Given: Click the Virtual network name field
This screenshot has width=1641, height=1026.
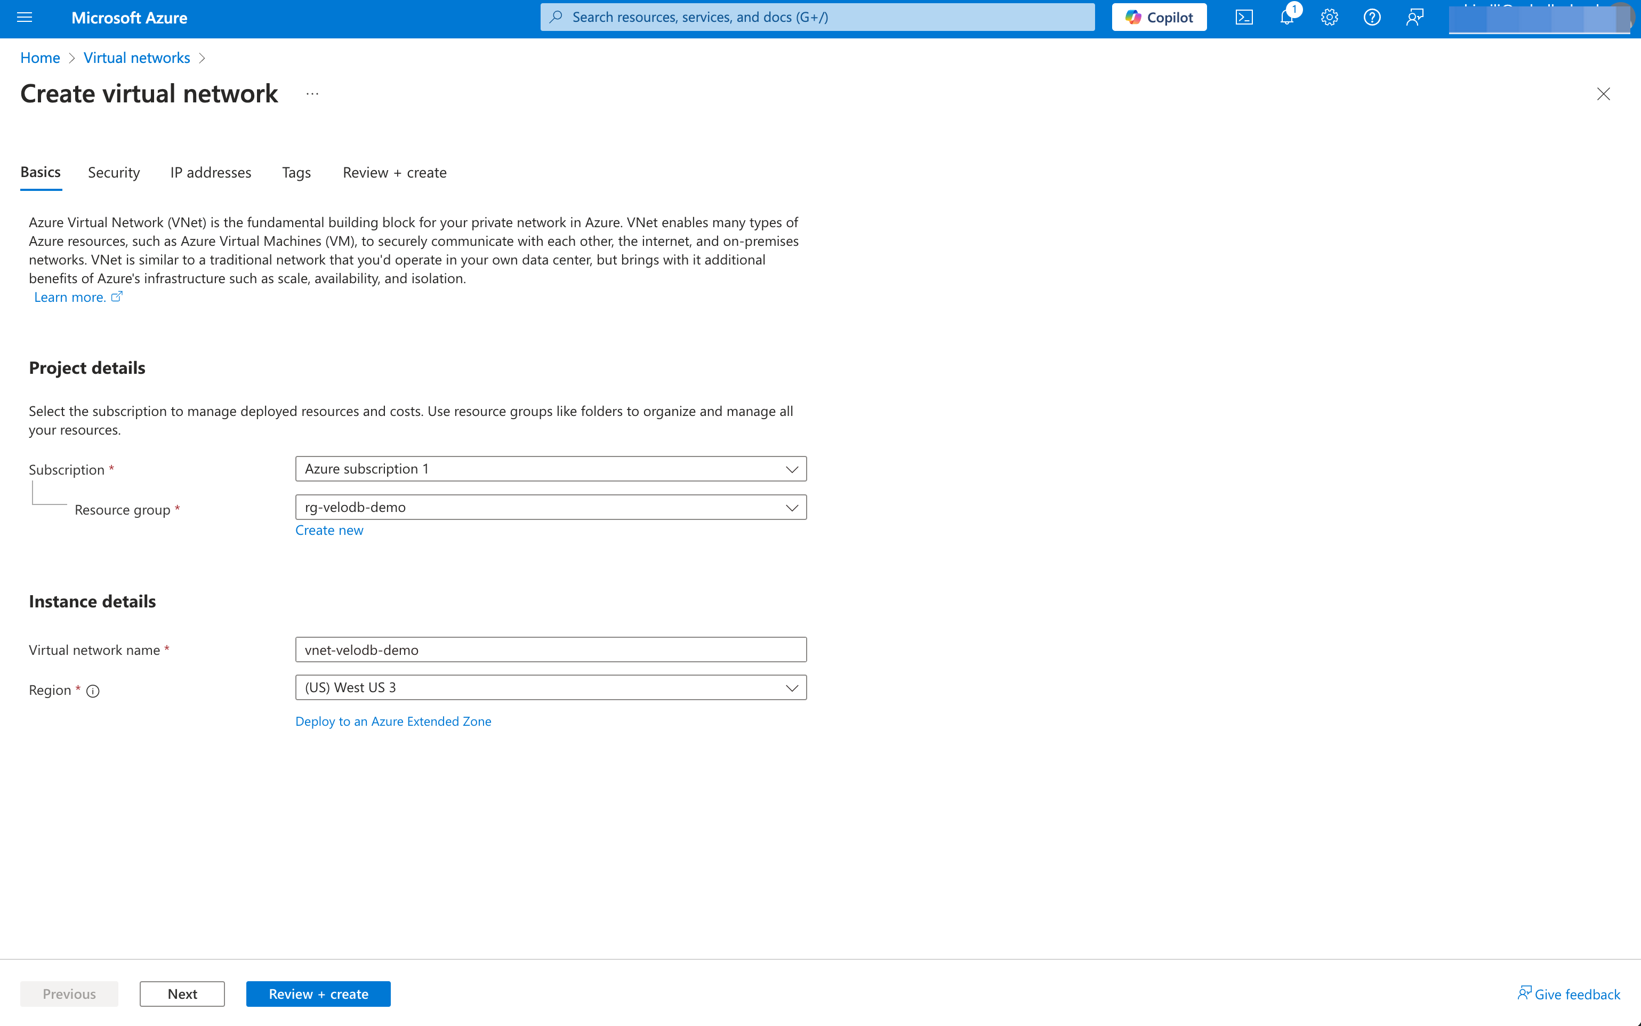Looking at the screenshot, I should pyautogui.click(x=550, y=650).
